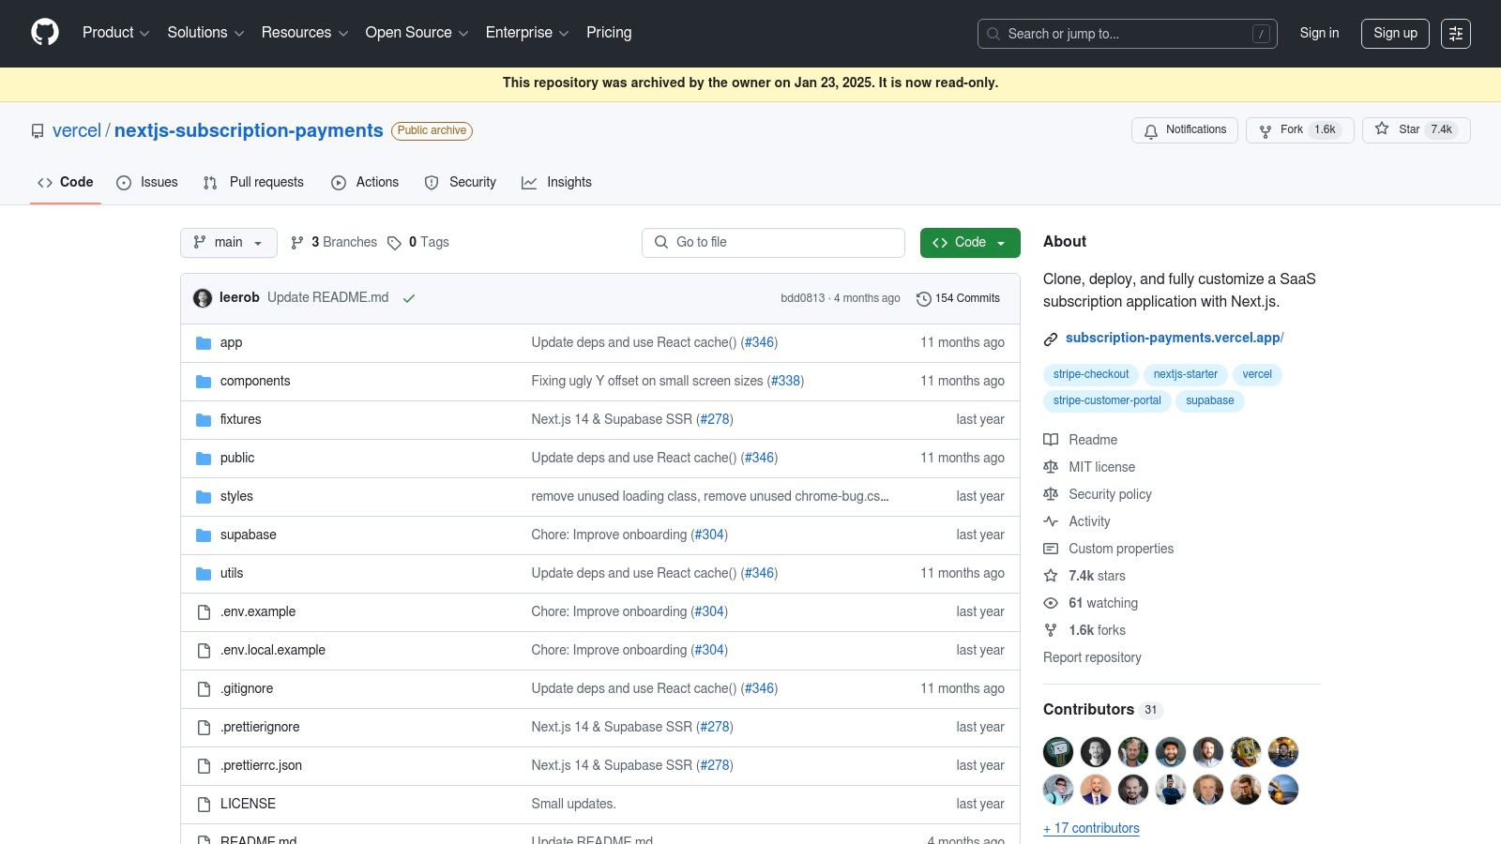Open the LICENSE file
The image size is (1501, 844).
248,804
